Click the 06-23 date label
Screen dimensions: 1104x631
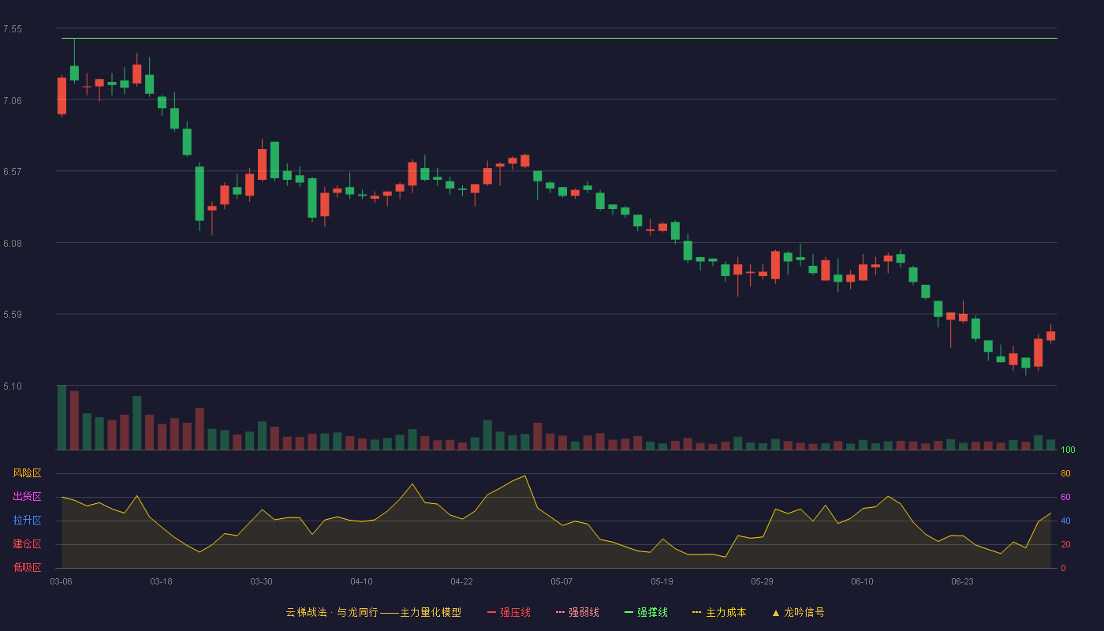click(962, 581)
